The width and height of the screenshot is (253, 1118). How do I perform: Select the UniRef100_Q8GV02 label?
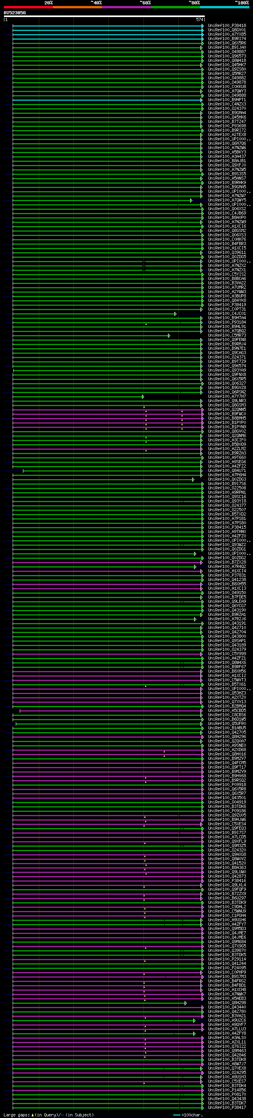227,431
